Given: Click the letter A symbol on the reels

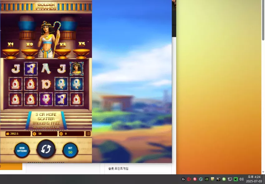Looking at the screenshot, I should point(46,69).
